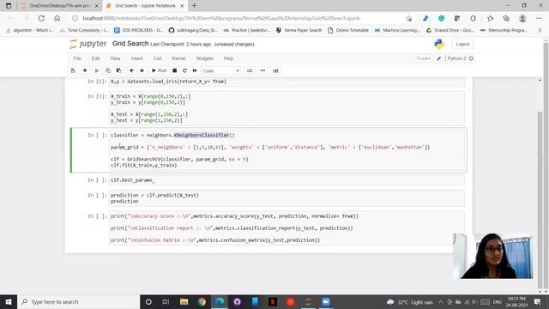This screenshot has width=549, height=309.
Task: Open the Kernel menu
Action: click(179, 58)
